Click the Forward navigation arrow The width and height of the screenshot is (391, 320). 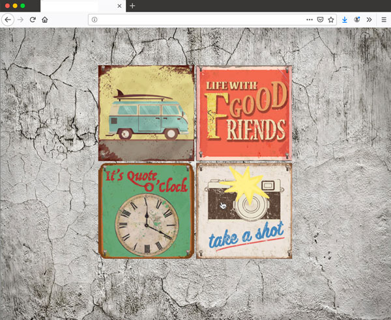(20, 20)
